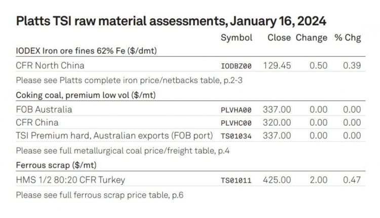The image size is (380, 218).
Task: Click the PLVHA00 symbol code
Action: (x=237, y=110)
